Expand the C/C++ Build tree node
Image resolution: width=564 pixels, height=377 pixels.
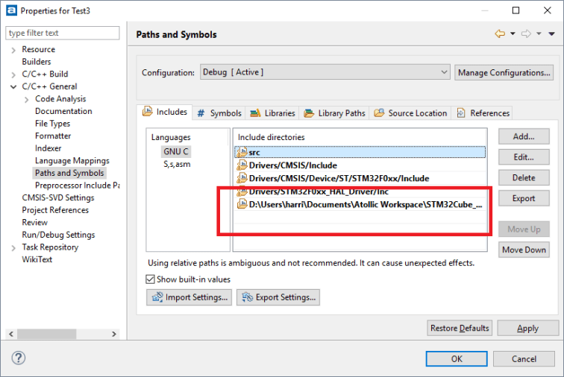click(13, 75)
